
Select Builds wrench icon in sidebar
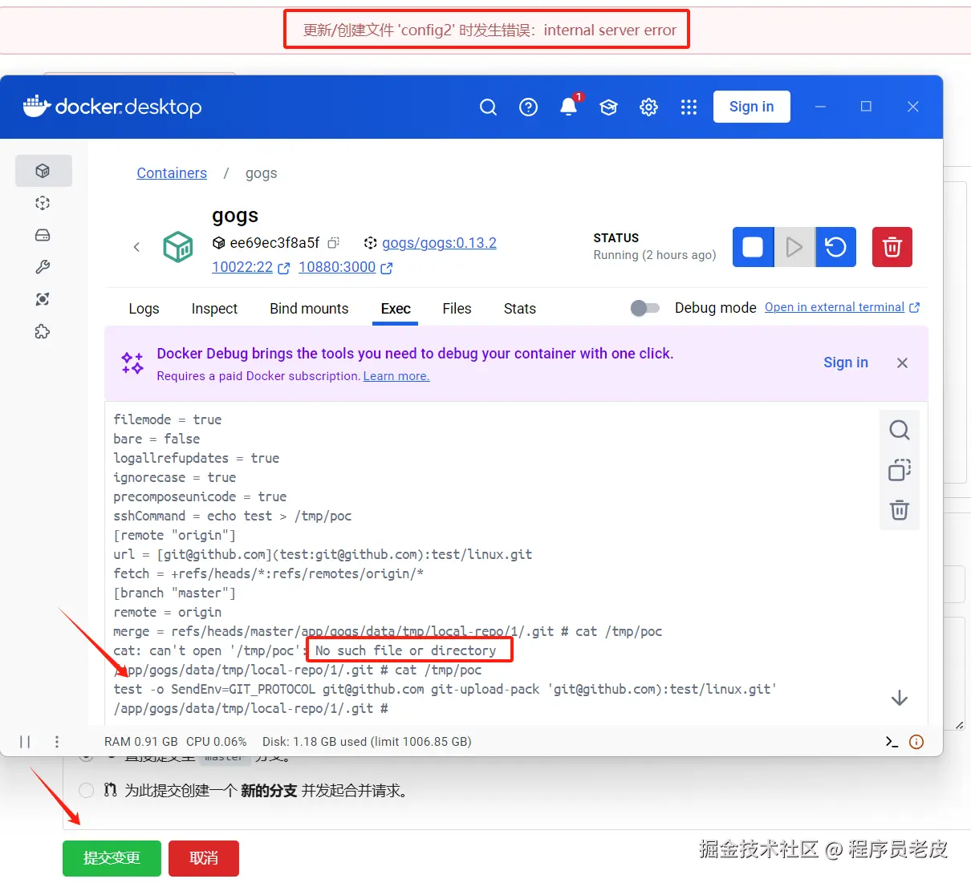[x=43, y=267]
